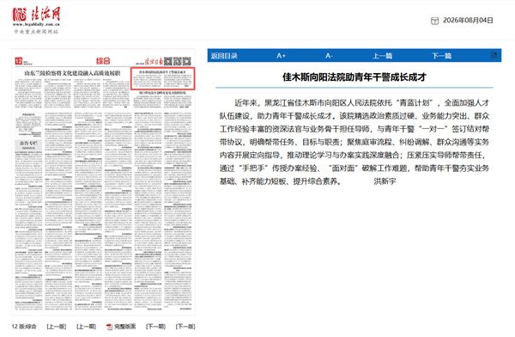Increase font size with A+
Viewport: 515px width, 337px height.
(281, 56)
